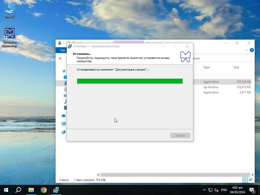Open notification center with 3 notifications

pos(252,190)
